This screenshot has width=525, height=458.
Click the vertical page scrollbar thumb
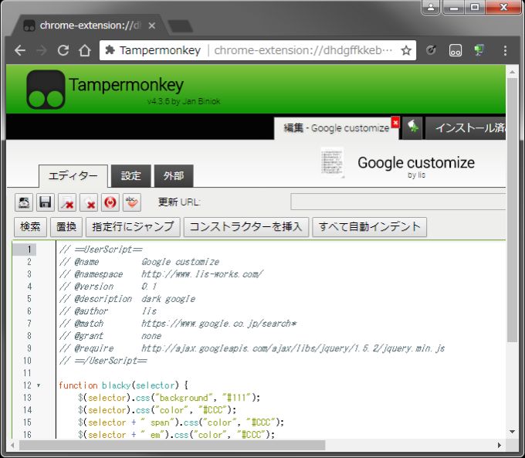512,210
